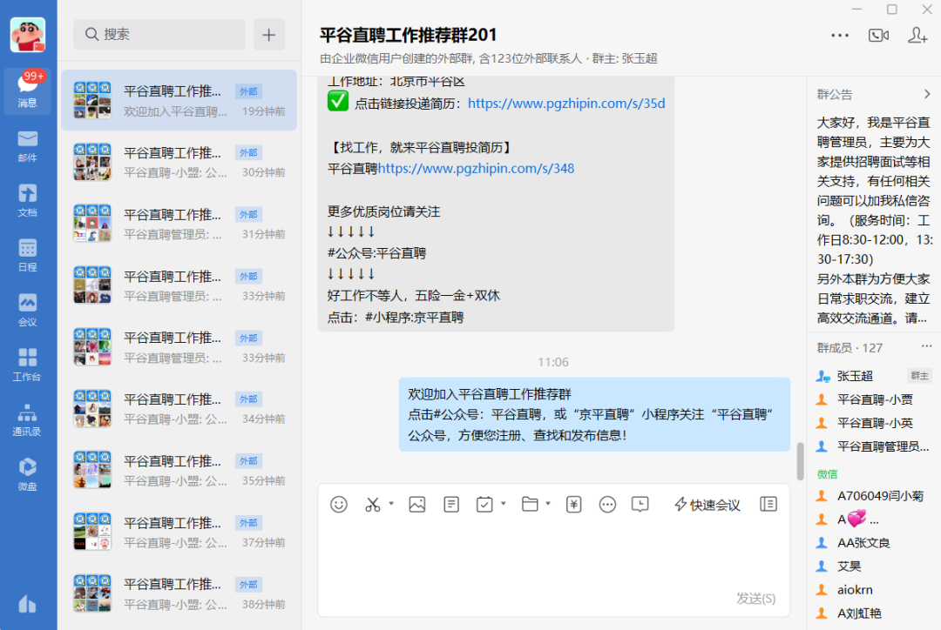Open the folder icon dropdown arrow
This screenshot has height=630, width=941.
click(548, 504)
